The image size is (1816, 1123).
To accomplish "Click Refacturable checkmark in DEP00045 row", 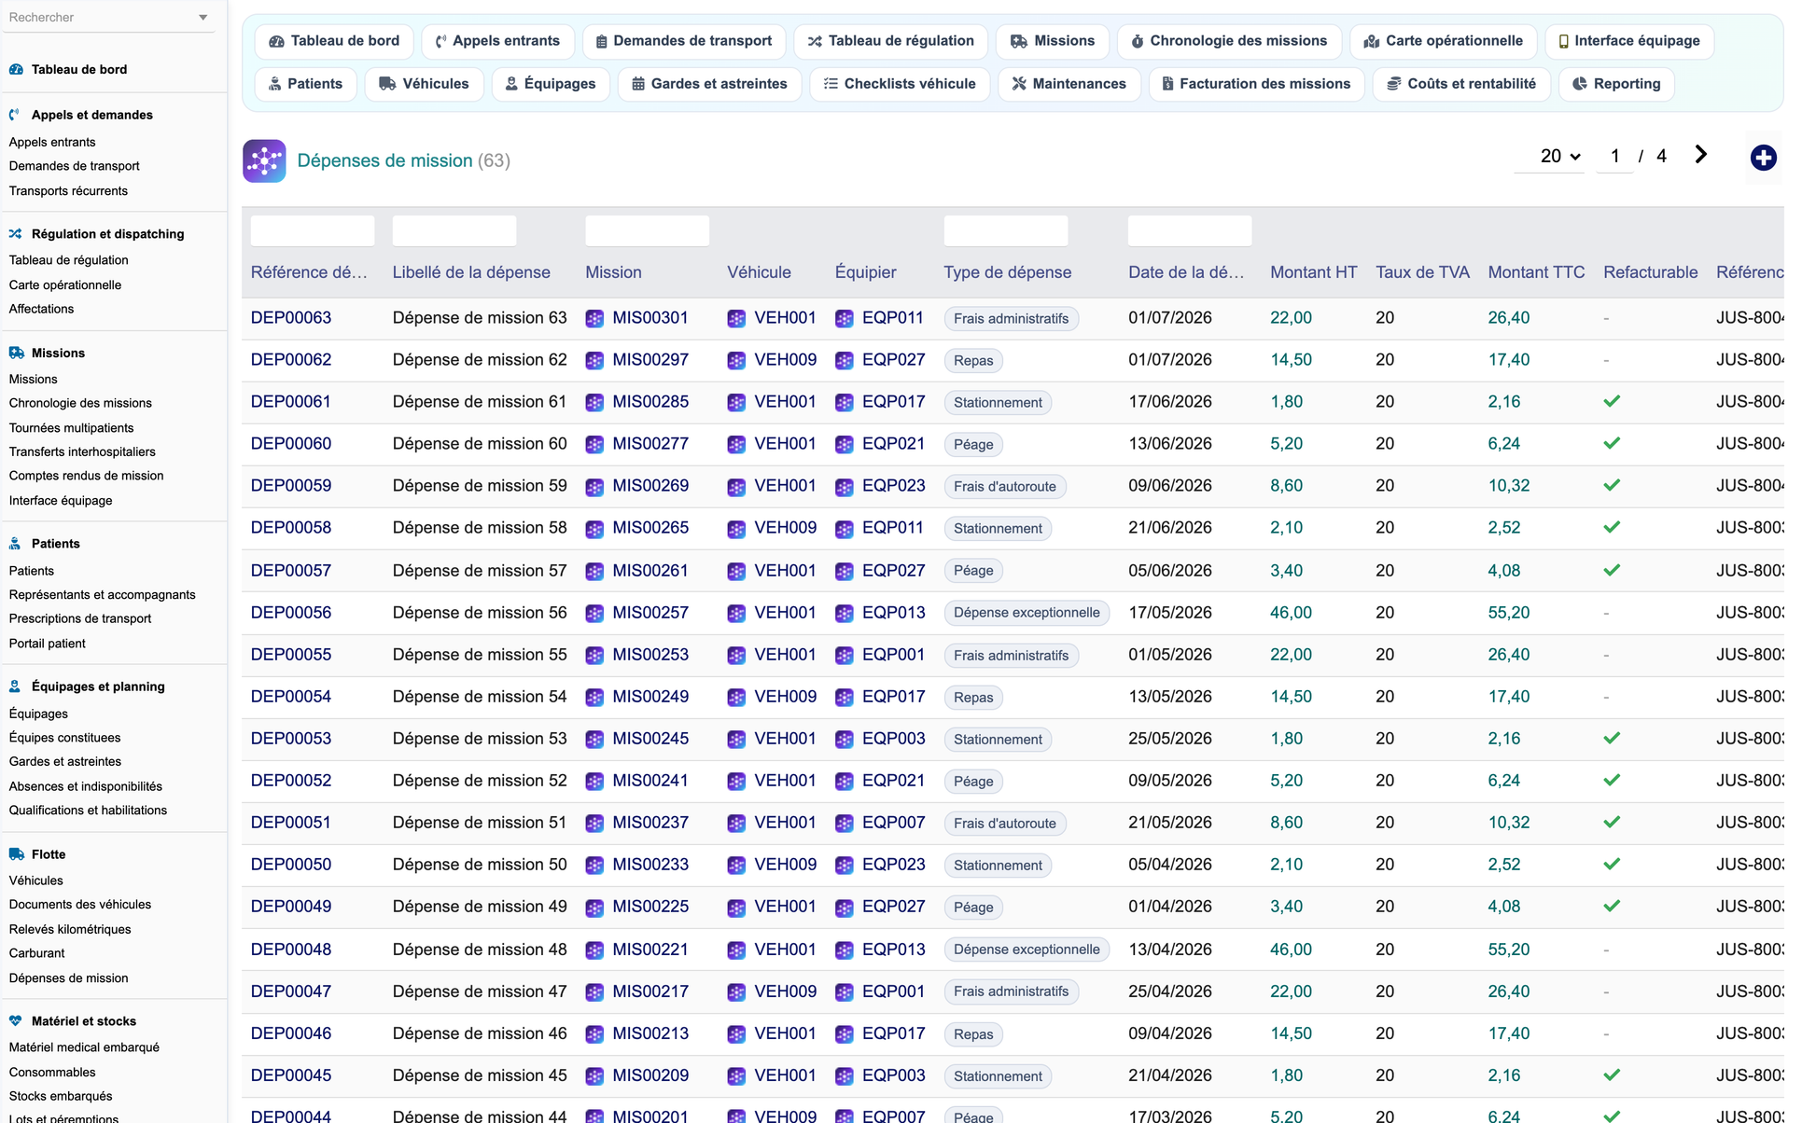I will (x=1612, y=1075).
